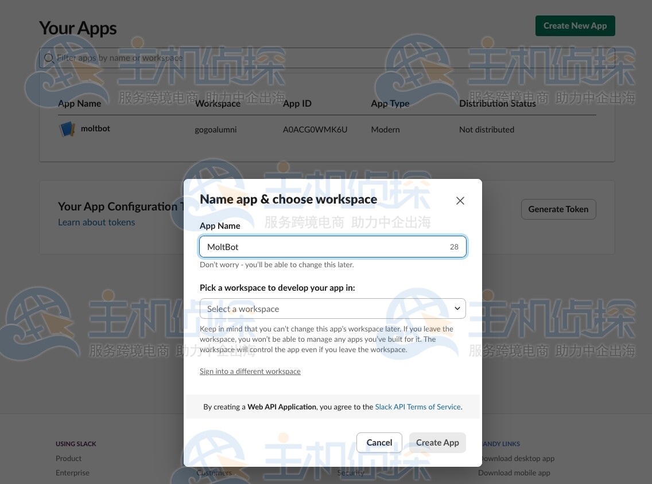
Task: Click 'Sign into a different workspace'
Action: point(250,371)
